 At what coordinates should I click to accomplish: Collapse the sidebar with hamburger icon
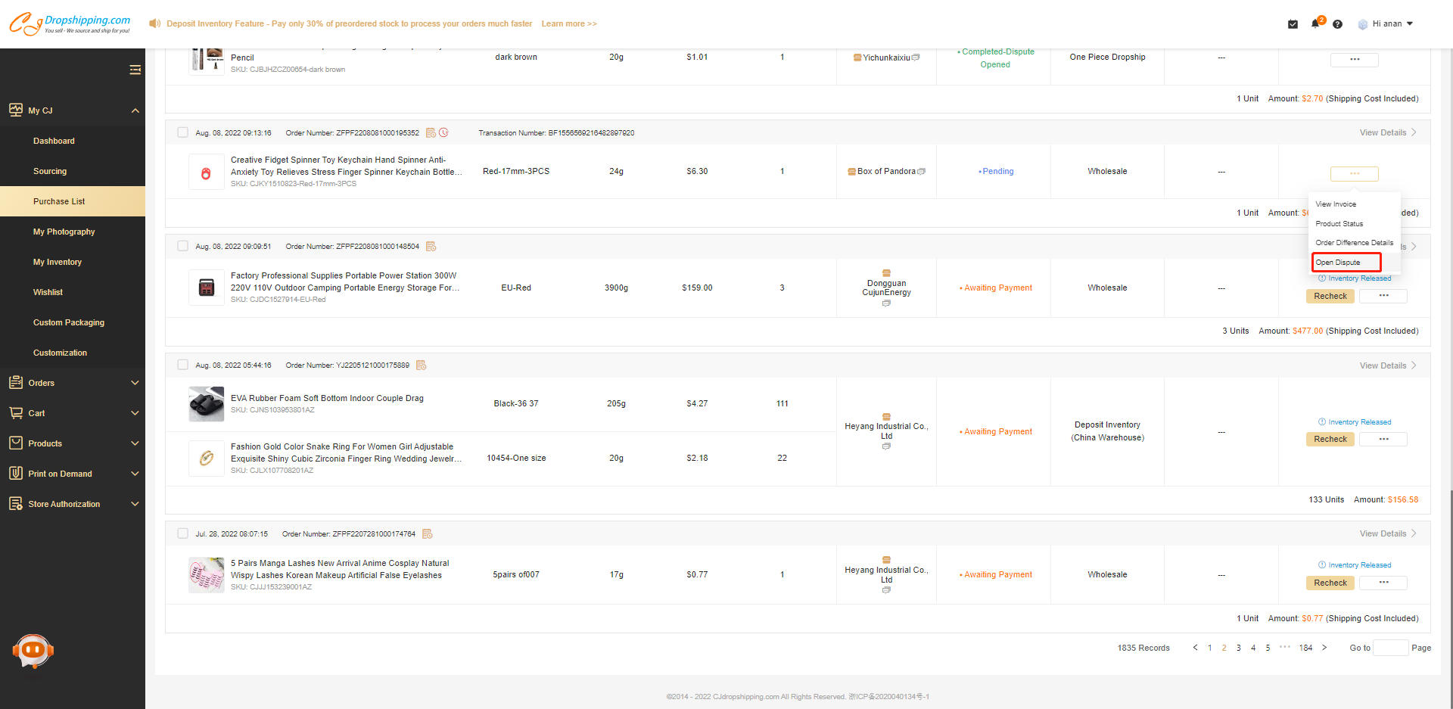135,70
